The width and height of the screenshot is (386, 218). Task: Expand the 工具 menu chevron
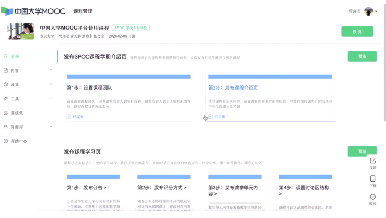click(x=51, y=98)
